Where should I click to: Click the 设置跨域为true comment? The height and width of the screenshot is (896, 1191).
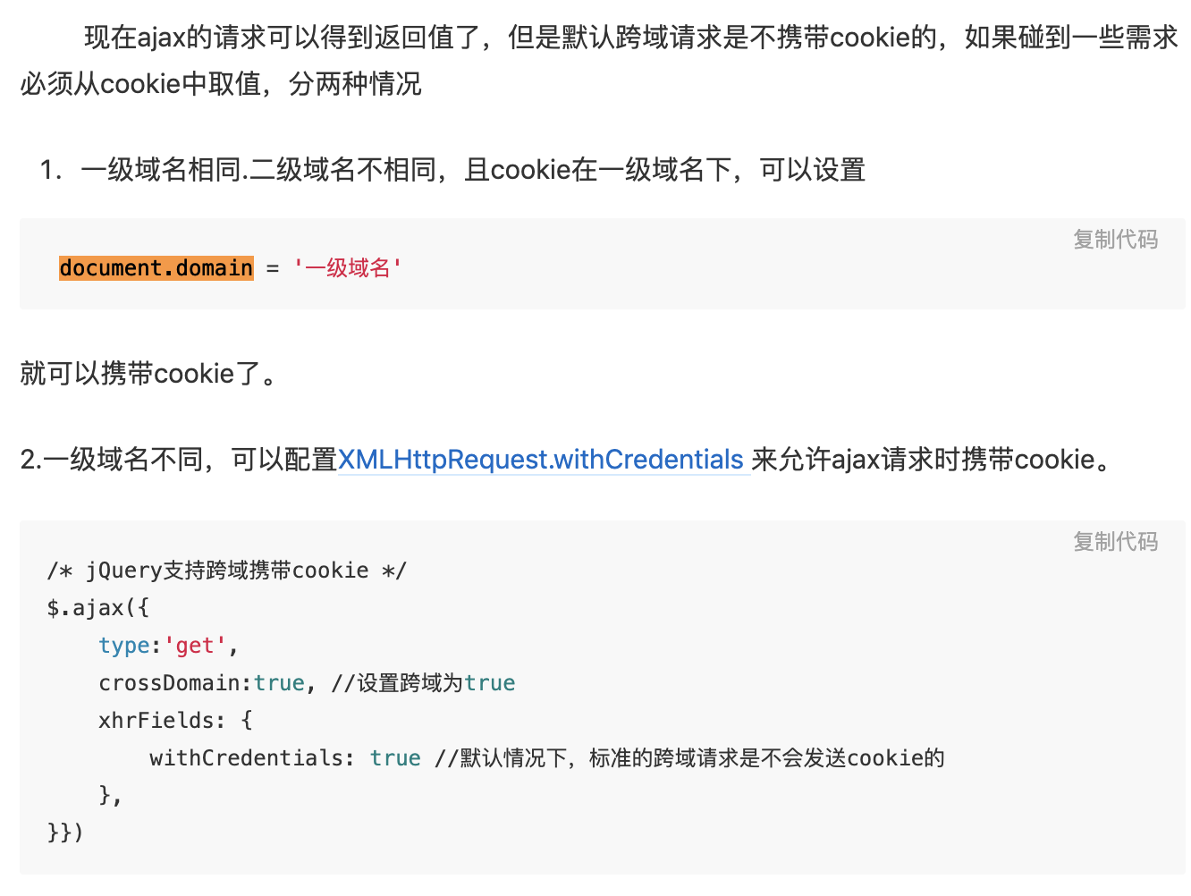tap(423, 683)
